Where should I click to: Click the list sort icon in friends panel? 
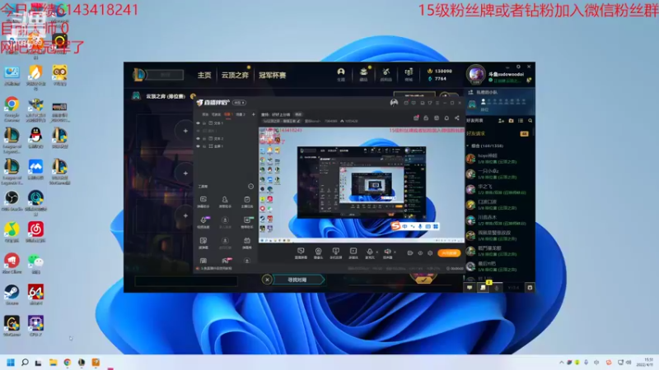[x=521, y=121]
